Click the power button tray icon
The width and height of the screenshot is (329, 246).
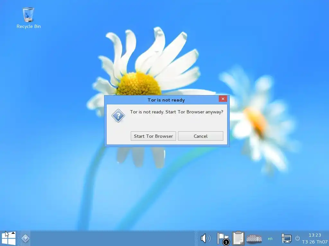[x=297, y=238]
